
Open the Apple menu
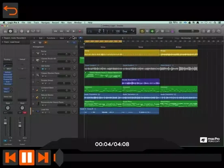click(4, 23)
